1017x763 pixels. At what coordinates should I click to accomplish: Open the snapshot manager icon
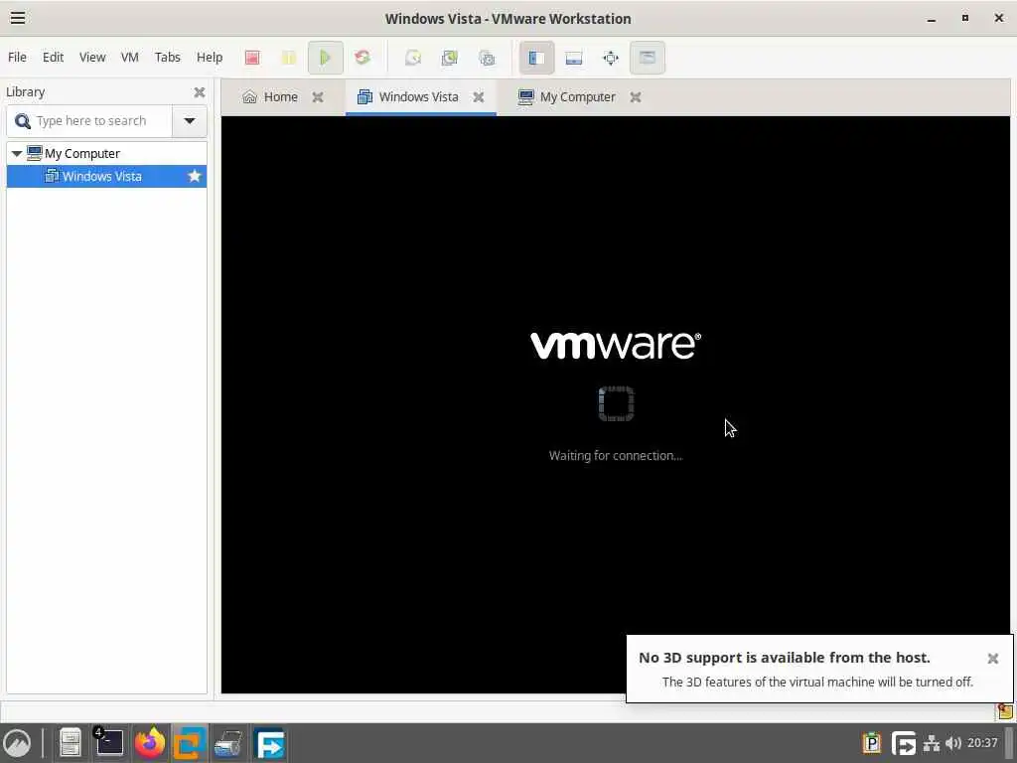487,58
